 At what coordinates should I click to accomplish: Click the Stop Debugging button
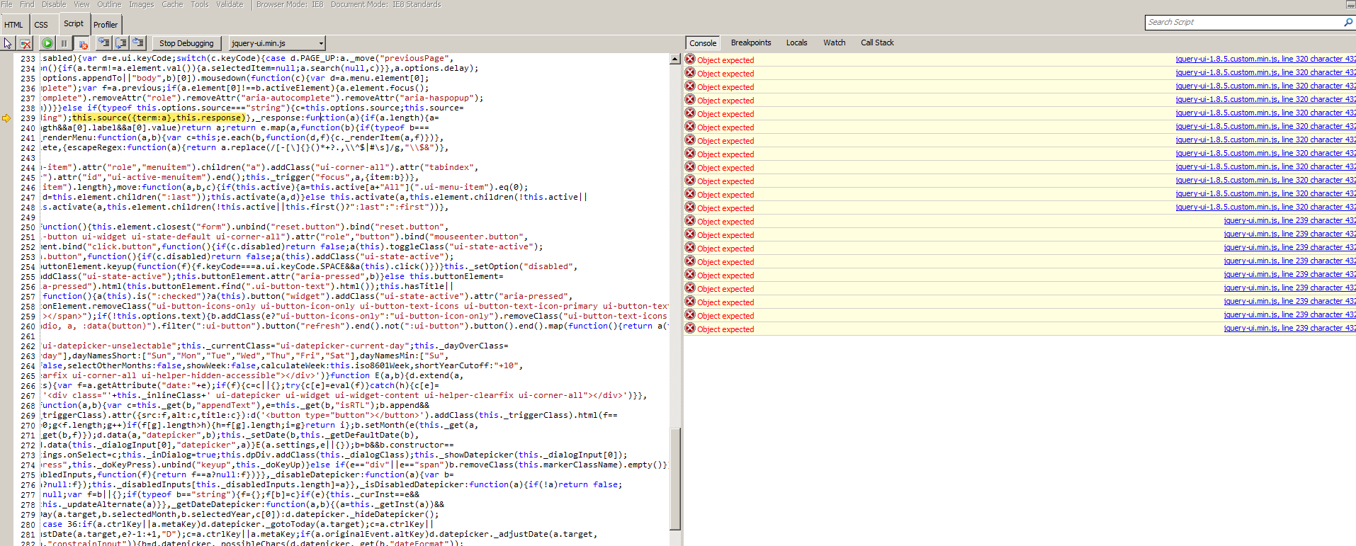point(186,43)
